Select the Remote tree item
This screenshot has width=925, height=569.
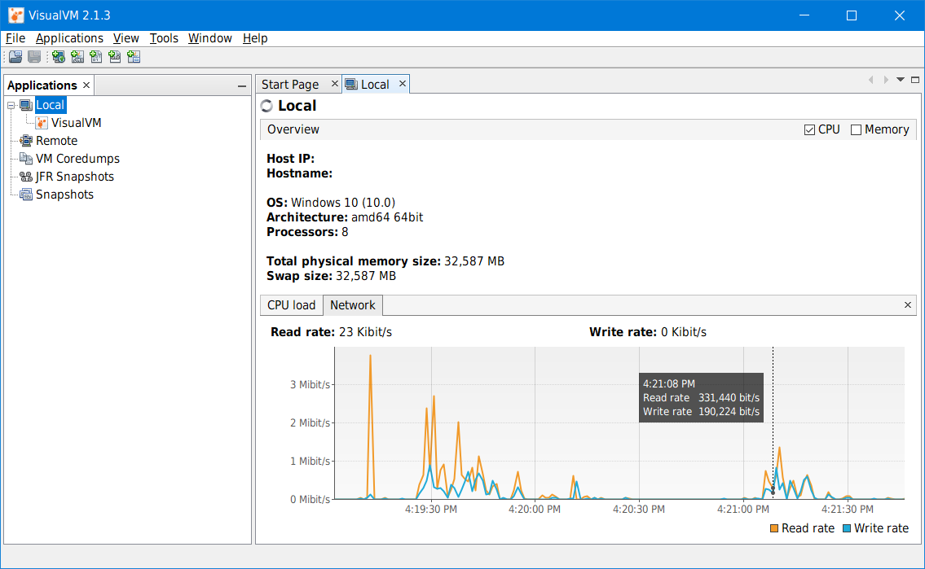point(56,141)
